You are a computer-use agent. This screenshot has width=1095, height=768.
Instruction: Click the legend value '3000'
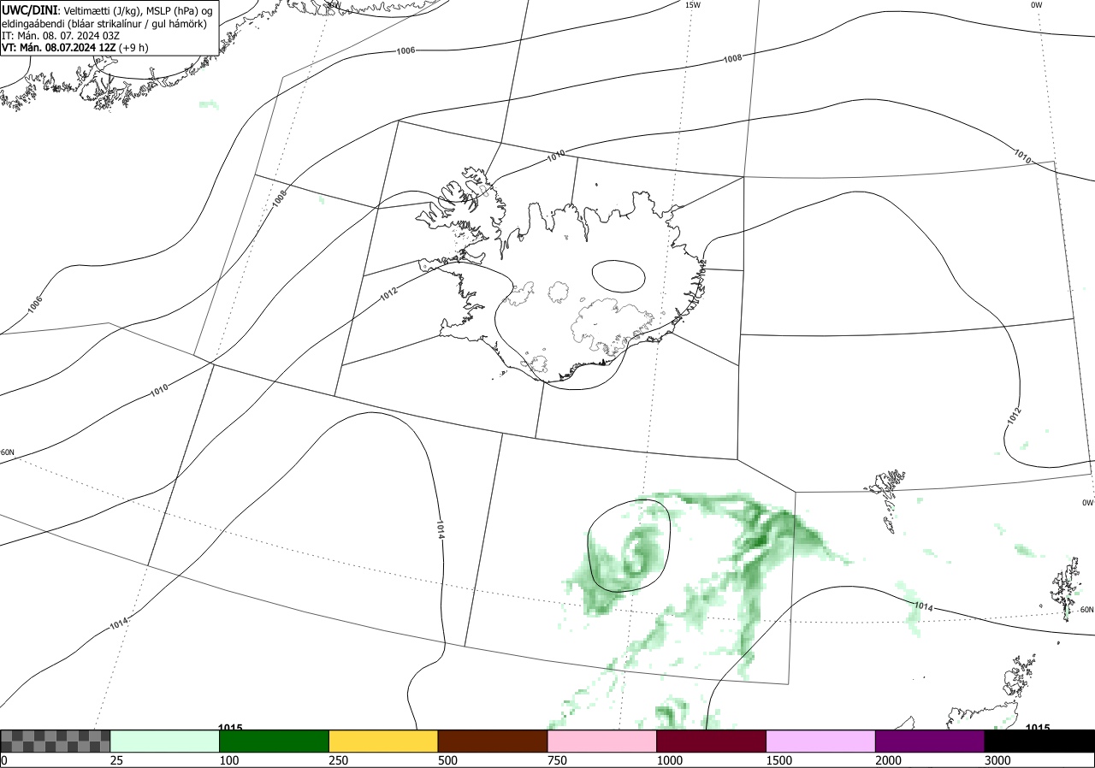[x=998, y=760]
